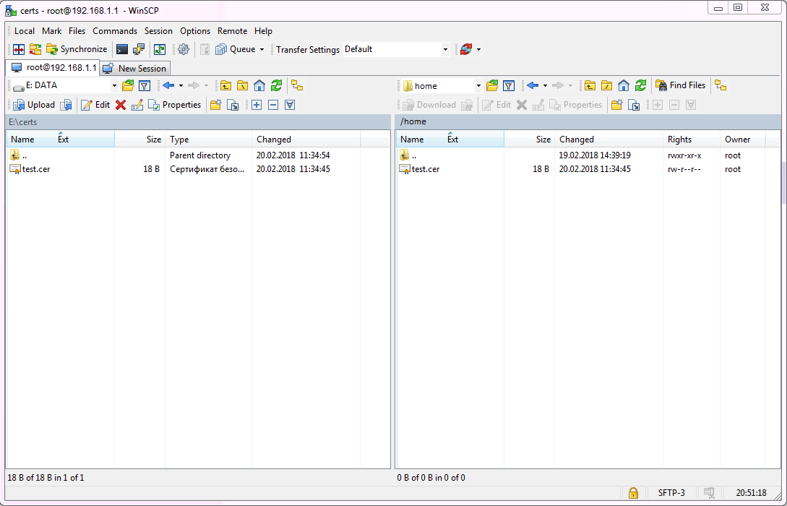Open the Local menu
Image resolution: width=787 pixels, height=506 pixels.
[25, 31]
